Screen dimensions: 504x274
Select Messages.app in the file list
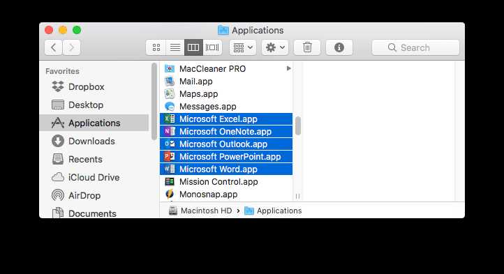click(226, 107)
